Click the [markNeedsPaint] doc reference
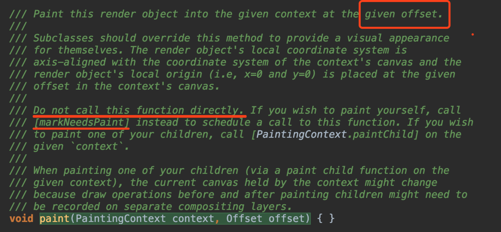The image size is (501, 232). click(81, 122)
